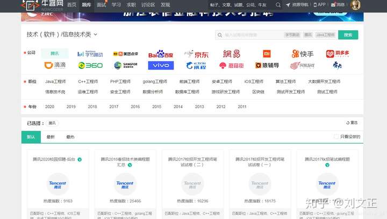Open the 讨论区 nav item
This screenshot has width=387, height=219.
click(148, 5)
